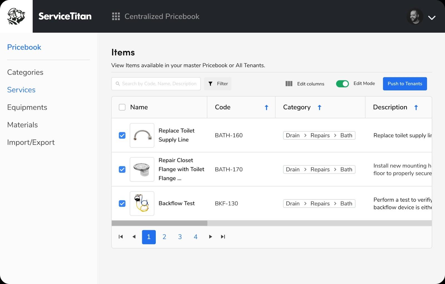This screenshot has width=445, height=284.
Task: Switch to the Services section
Action: click(21, 90)
